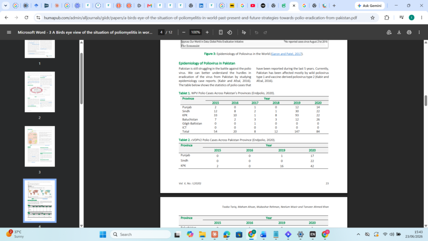Select page 2 thumbnail
Image resolution: width=428 pixels, height=241 pixels.
(40, 92)
